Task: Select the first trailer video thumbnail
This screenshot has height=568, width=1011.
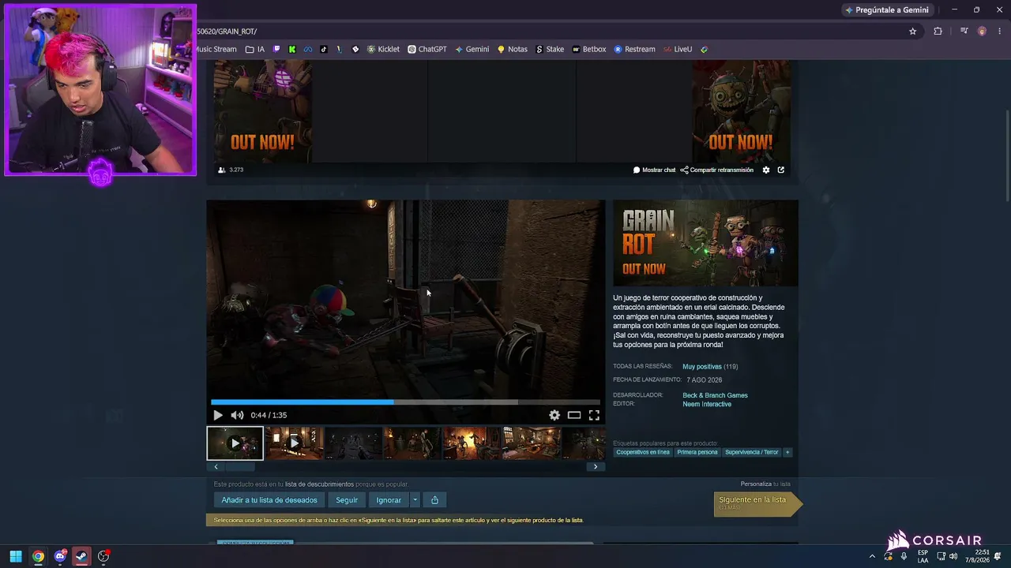Action: coord(235,443)
